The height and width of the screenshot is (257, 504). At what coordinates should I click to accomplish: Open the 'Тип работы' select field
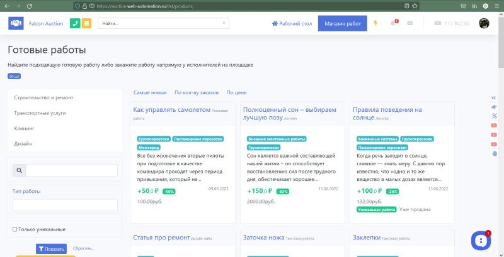click(x=65, y=205)
